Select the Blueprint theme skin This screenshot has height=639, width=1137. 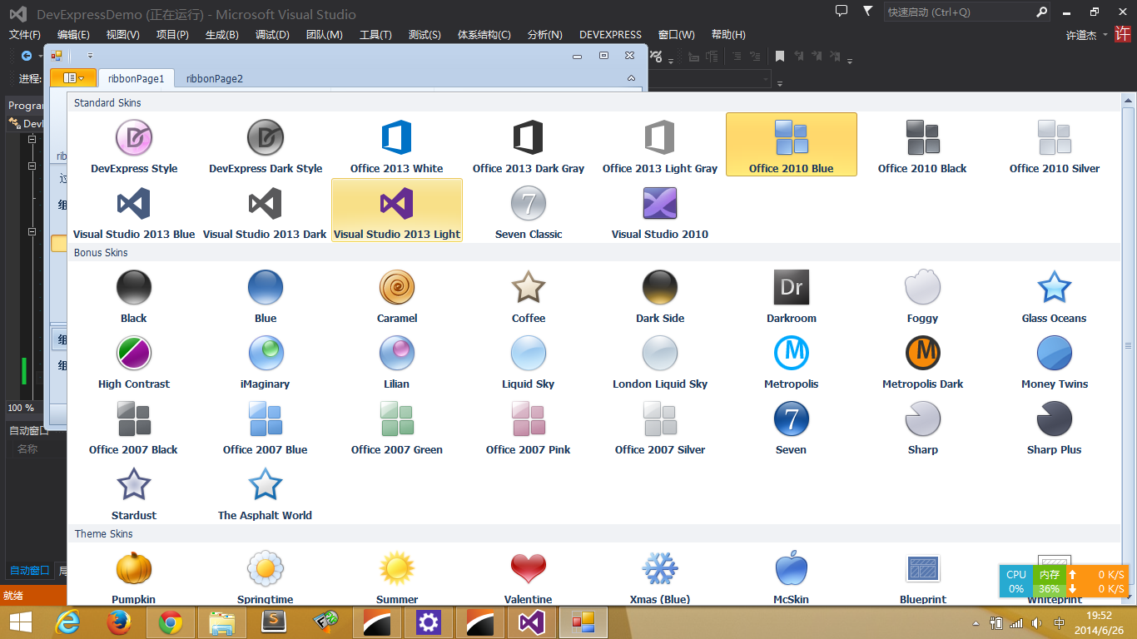tap(922, 575)
